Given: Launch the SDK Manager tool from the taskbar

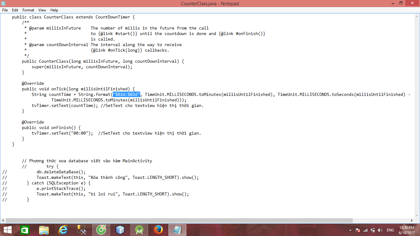Looking at the screenshot, I should (x=81, y=230).
